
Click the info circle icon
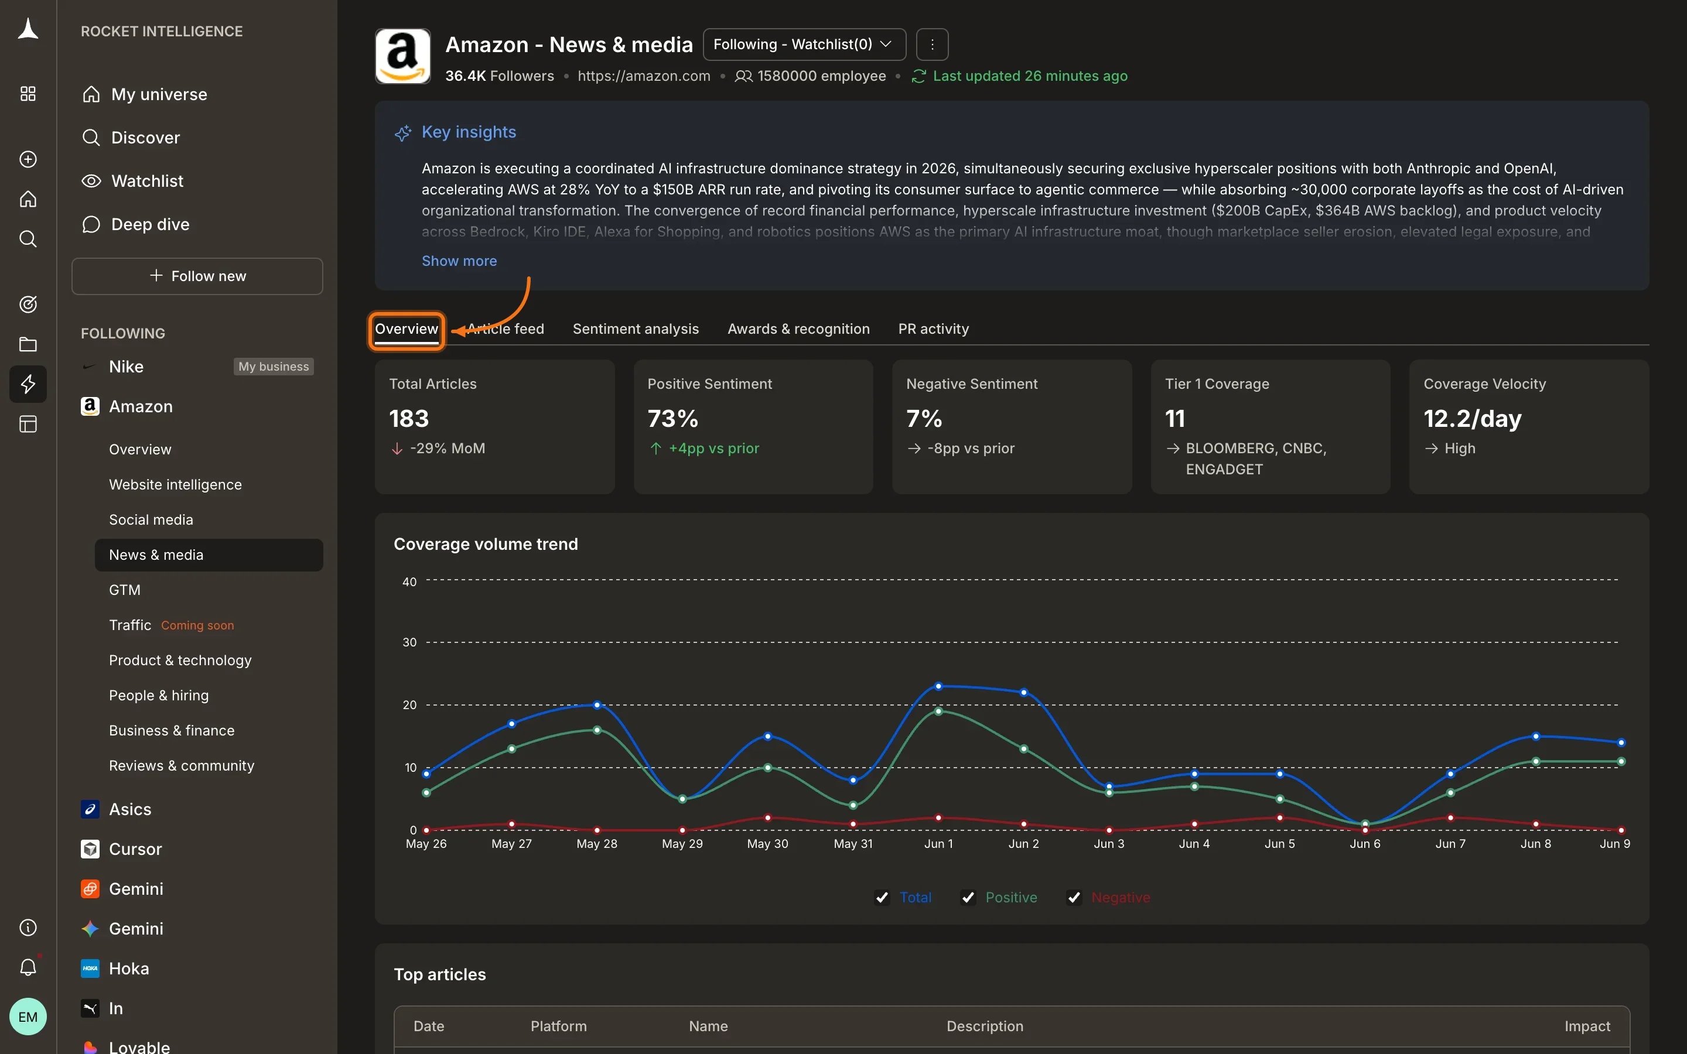point(28,927)
